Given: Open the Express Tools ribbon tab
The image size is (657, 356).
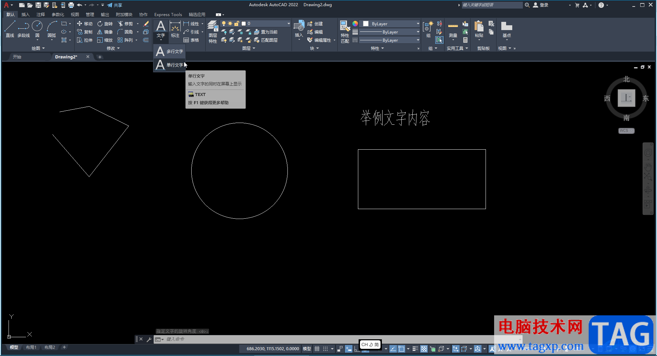Looking at the screenshot, I should click(x=168, y=14).
